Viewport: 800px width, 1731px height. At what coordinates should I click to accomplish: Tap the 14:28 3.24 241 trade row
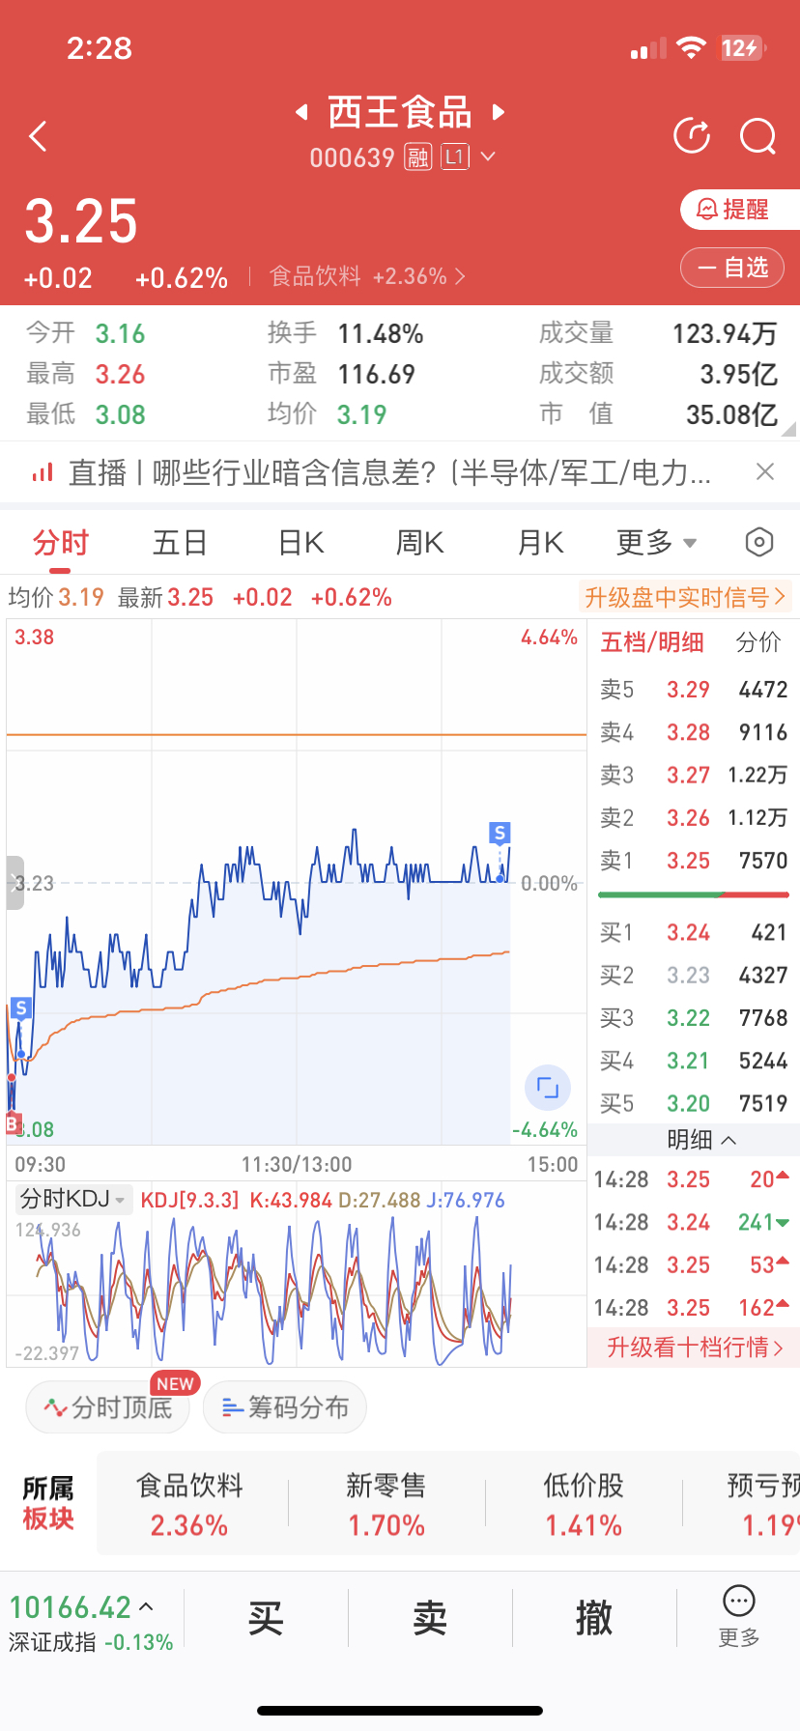point(694,1222)
